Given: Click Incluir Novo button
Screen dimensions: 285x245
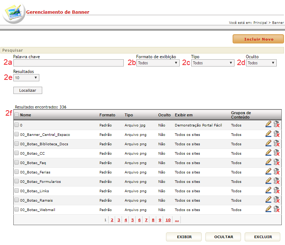Looking at the screenshot, I should pyautogui.click(x=258, y=39).
